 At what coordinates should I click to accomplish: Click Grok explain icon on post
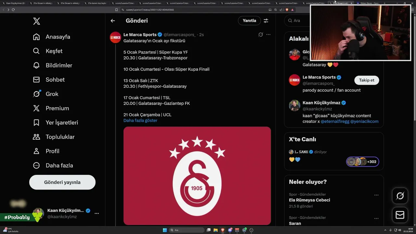(x=261, y=34)
